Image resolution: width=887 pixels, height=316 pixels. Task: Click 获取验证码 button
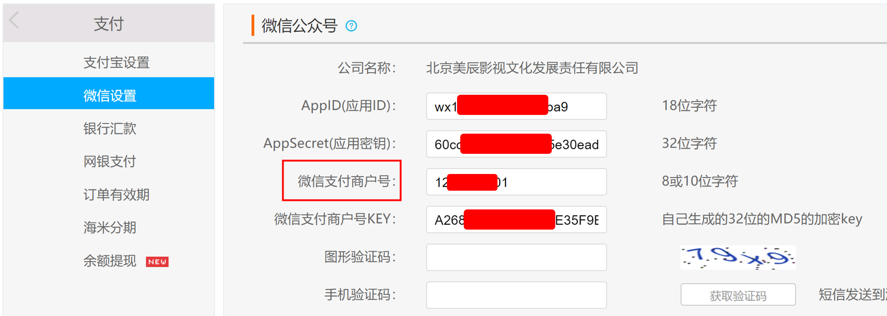738,295
